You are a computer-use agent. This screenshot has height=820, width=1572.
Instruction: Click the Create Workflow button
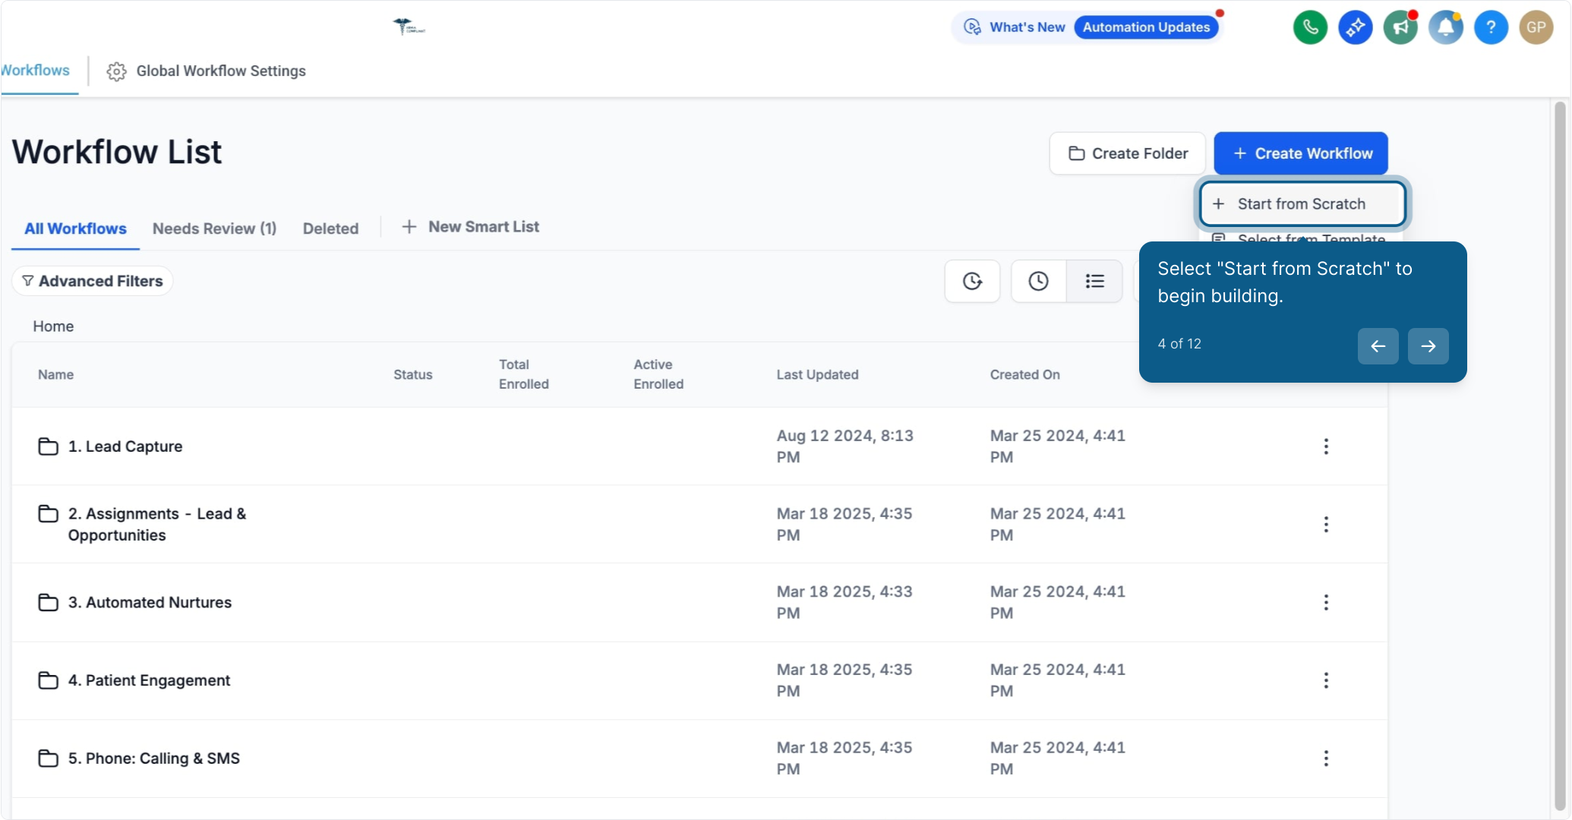coord(1300,153)
